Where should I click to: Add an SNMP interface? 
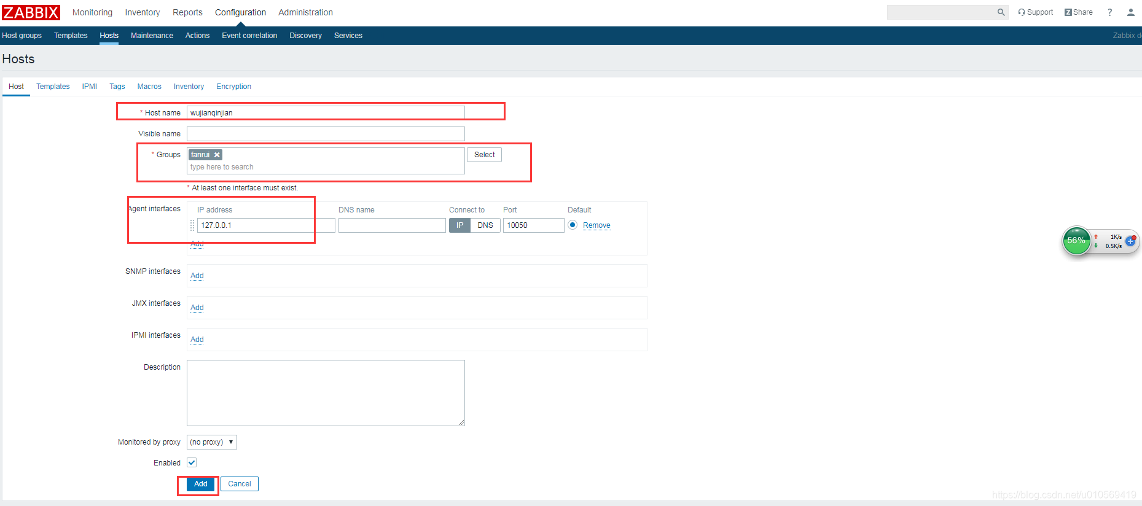(197, 276)
